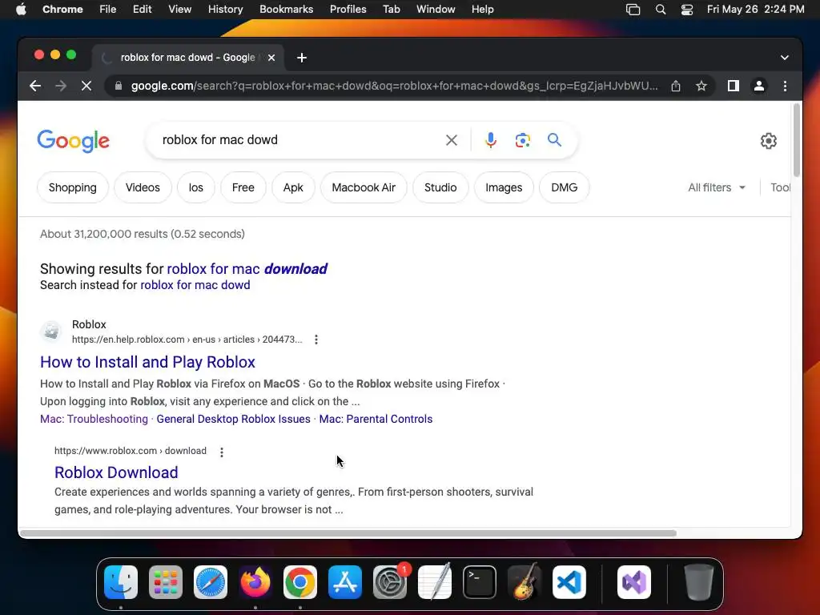Select the Free filter chip
Image resolution: width=820 pixels, height=615 pixels.
point(243,187)
